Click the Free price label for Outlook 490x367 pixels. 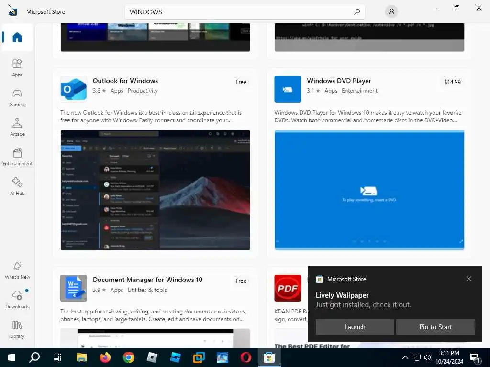tap(241, 82)
